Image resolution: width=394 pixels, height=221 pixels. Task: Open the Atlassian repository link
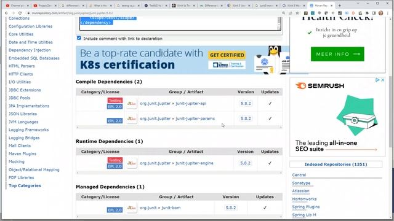(300, 191)
